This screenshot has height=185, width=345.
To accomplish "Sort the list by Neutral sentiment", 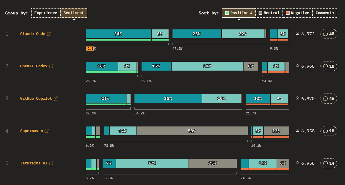I will tap(269, 13).
